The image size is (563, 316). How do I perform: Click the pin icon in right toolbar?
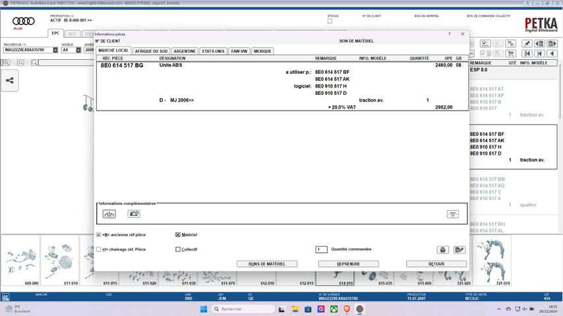point(527,43)
